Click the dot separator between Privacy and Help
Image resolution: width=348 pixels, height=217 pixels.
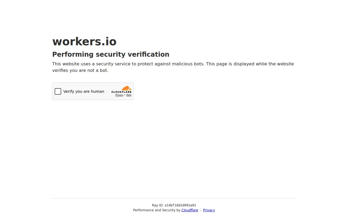[x=125, y=95]
